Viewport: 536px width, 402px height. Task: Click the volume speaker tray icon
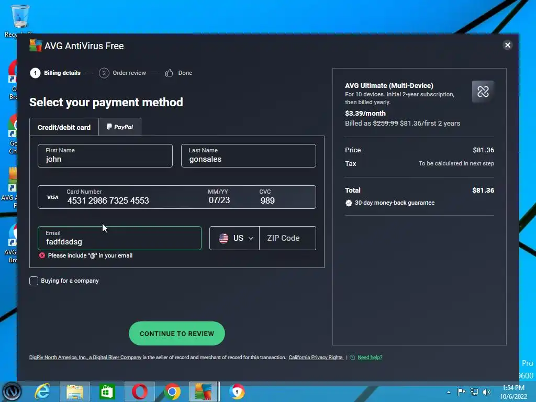point(486,392)
